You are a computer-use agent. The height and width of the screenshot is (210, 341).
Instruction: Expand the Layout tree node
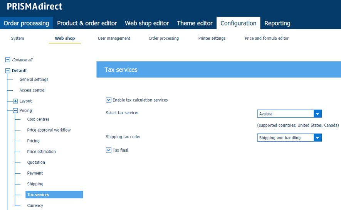click(x=15, y=101)
